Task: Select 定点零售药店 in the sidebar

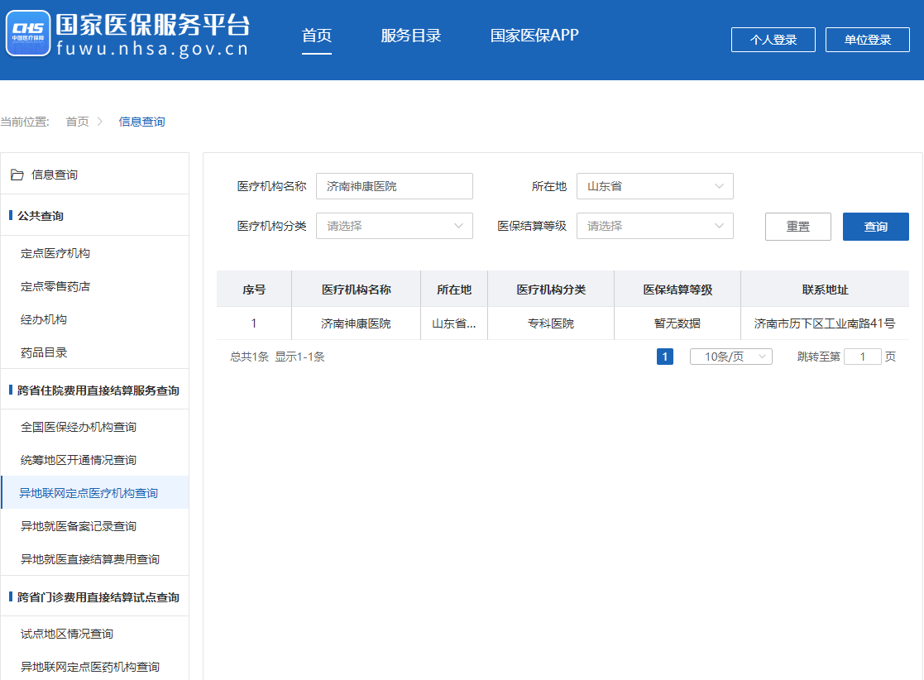Action: click(55, 286)
